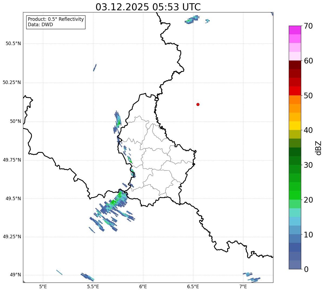This screenshot has width=325, height=292.
Task: Click the 6.5°E longitude label
Action: [193, 286]
